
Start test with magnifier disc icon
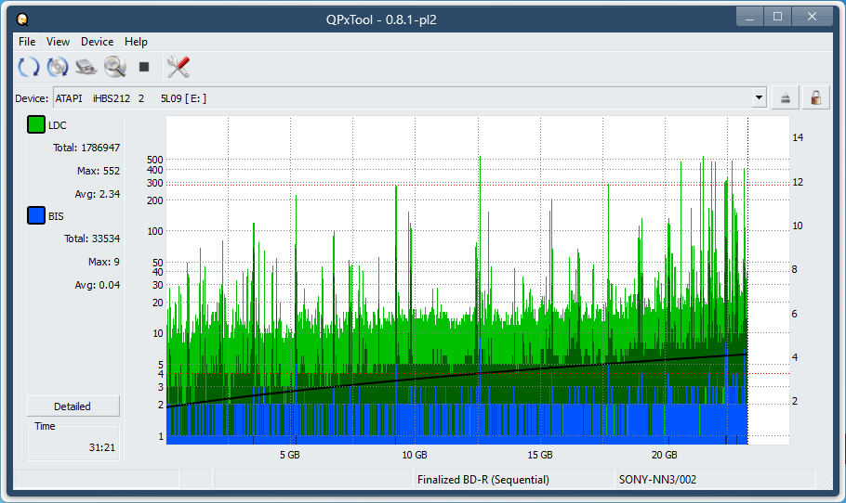pos(115,67)
